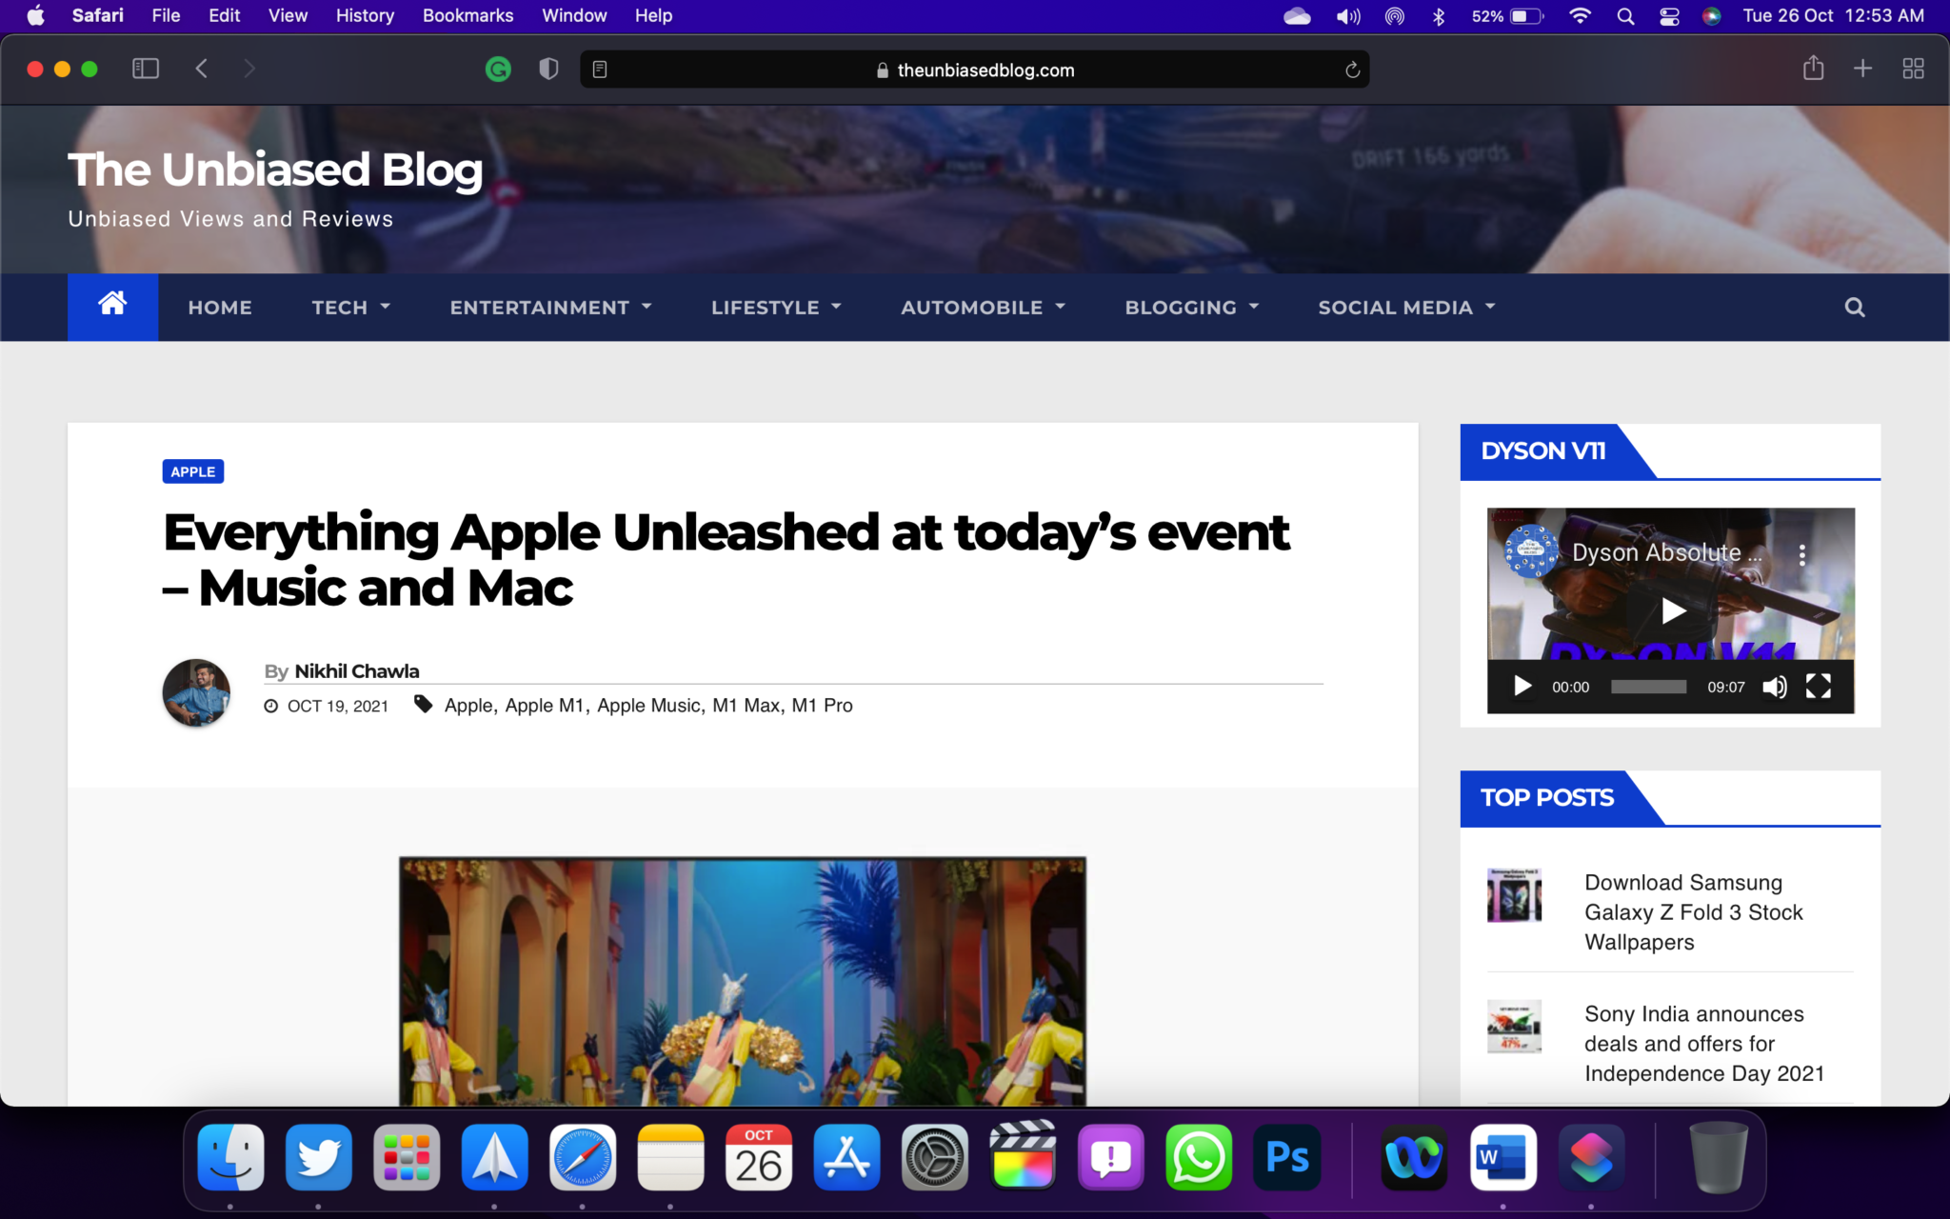The image size is (1950, 1219).
Task: Open the Window menu
Action: click(x=574, y=16)
